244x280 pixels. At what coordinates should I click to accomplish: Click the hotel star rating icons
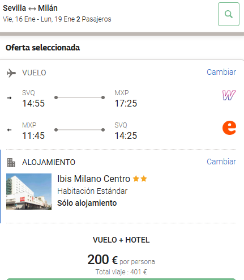pyautogui.click(x=140, y=179)
